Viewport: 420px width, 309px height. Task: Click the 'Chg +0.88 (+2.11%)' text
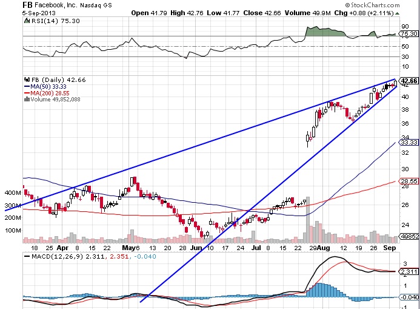tap(364, 13)
